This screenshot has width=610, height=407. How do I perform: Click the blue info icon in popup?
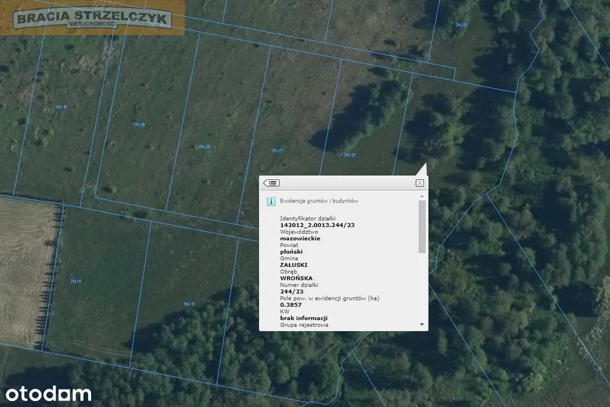(x=270, y=201)
